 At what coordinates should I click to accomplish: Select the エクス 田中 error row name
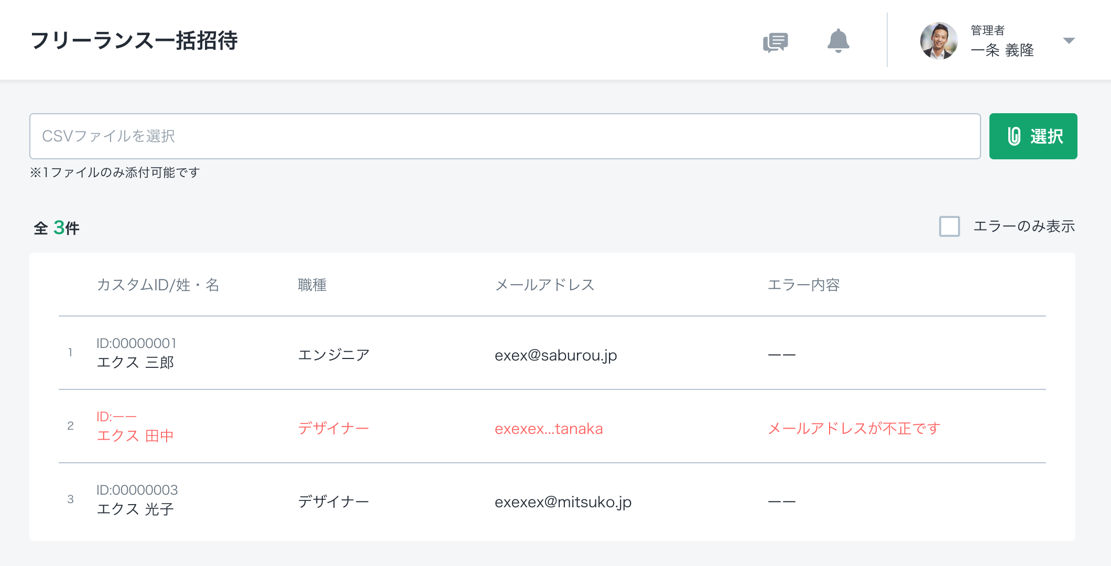coord(135,436)
